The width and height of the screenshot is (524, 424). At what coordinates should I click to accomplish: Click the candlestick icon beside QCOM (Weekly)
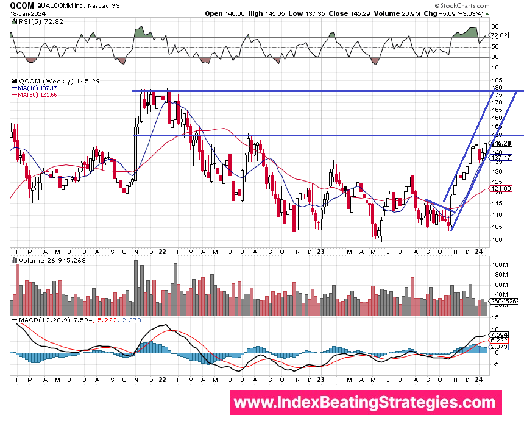[x=14, y=81]
